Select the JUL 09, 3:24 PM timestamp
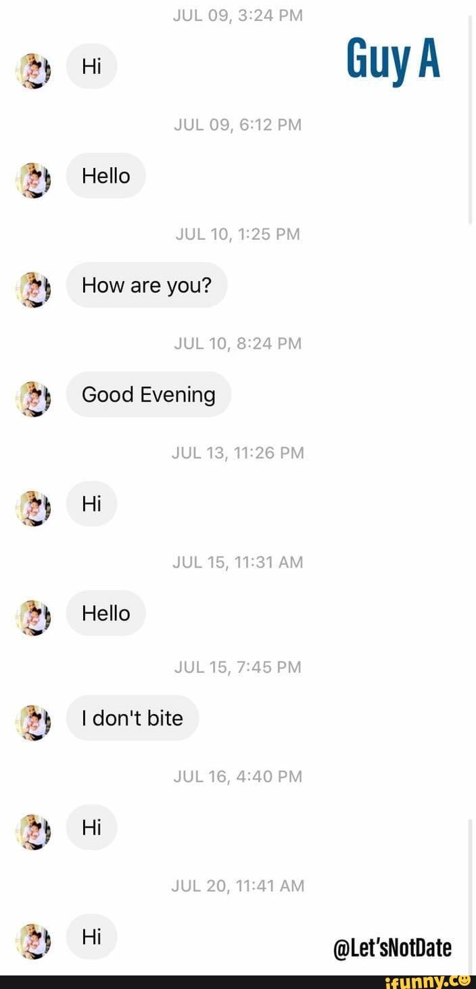Image resolution: width=476 pixels, height=989 pixels. pyautogui.click(x=238, y=15)
